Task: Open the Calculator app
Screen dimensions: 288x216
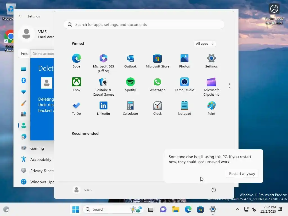Action: [x=130, y=108]
